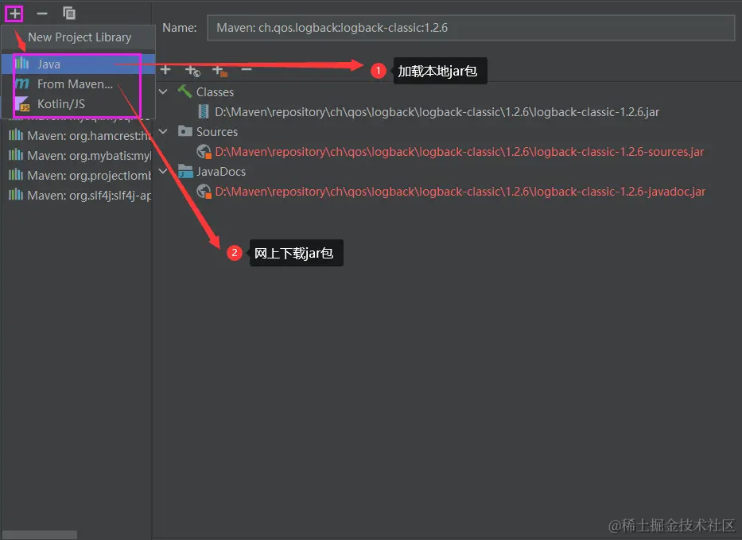Click globe icon beside javadoc.jar path
This screenshot has height=540, width=742.
[x=204, y=191]
